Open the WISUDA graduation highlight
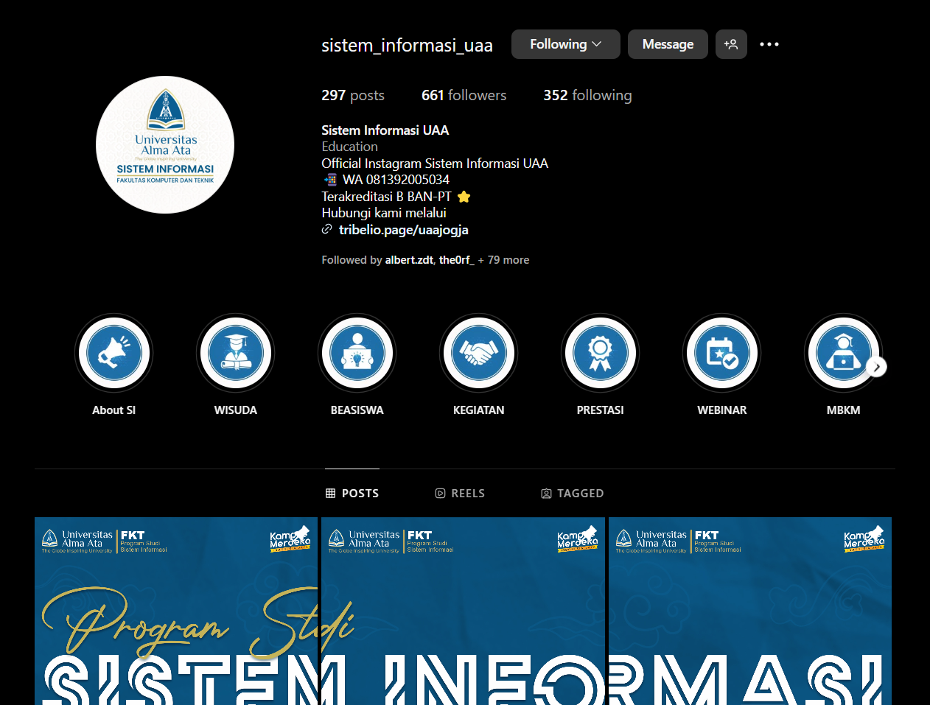This screenshot has height=705, width=930. click(235, 353)
